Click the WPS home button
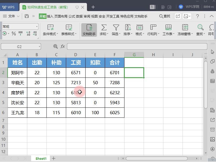This screenshot has height=162, width=216. coord(9,7)
